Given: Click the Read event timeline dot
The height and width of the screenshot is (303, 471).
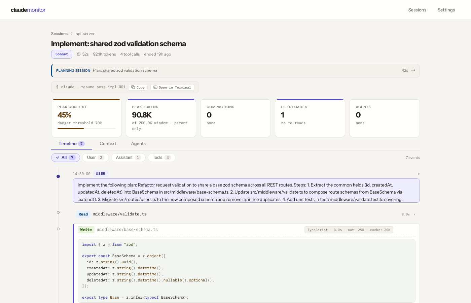Looking at the screenshot, I should pyautogui.click(x=58, y=212).
